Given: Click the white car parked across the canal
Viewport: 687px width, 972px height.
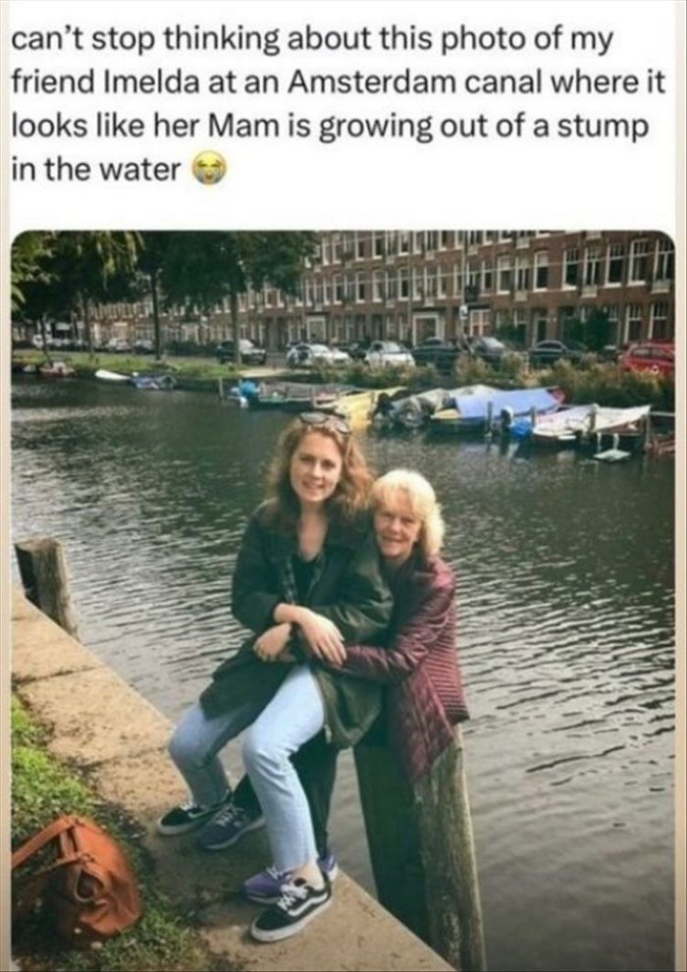Looking at the screenshot, I should [389, 354].
